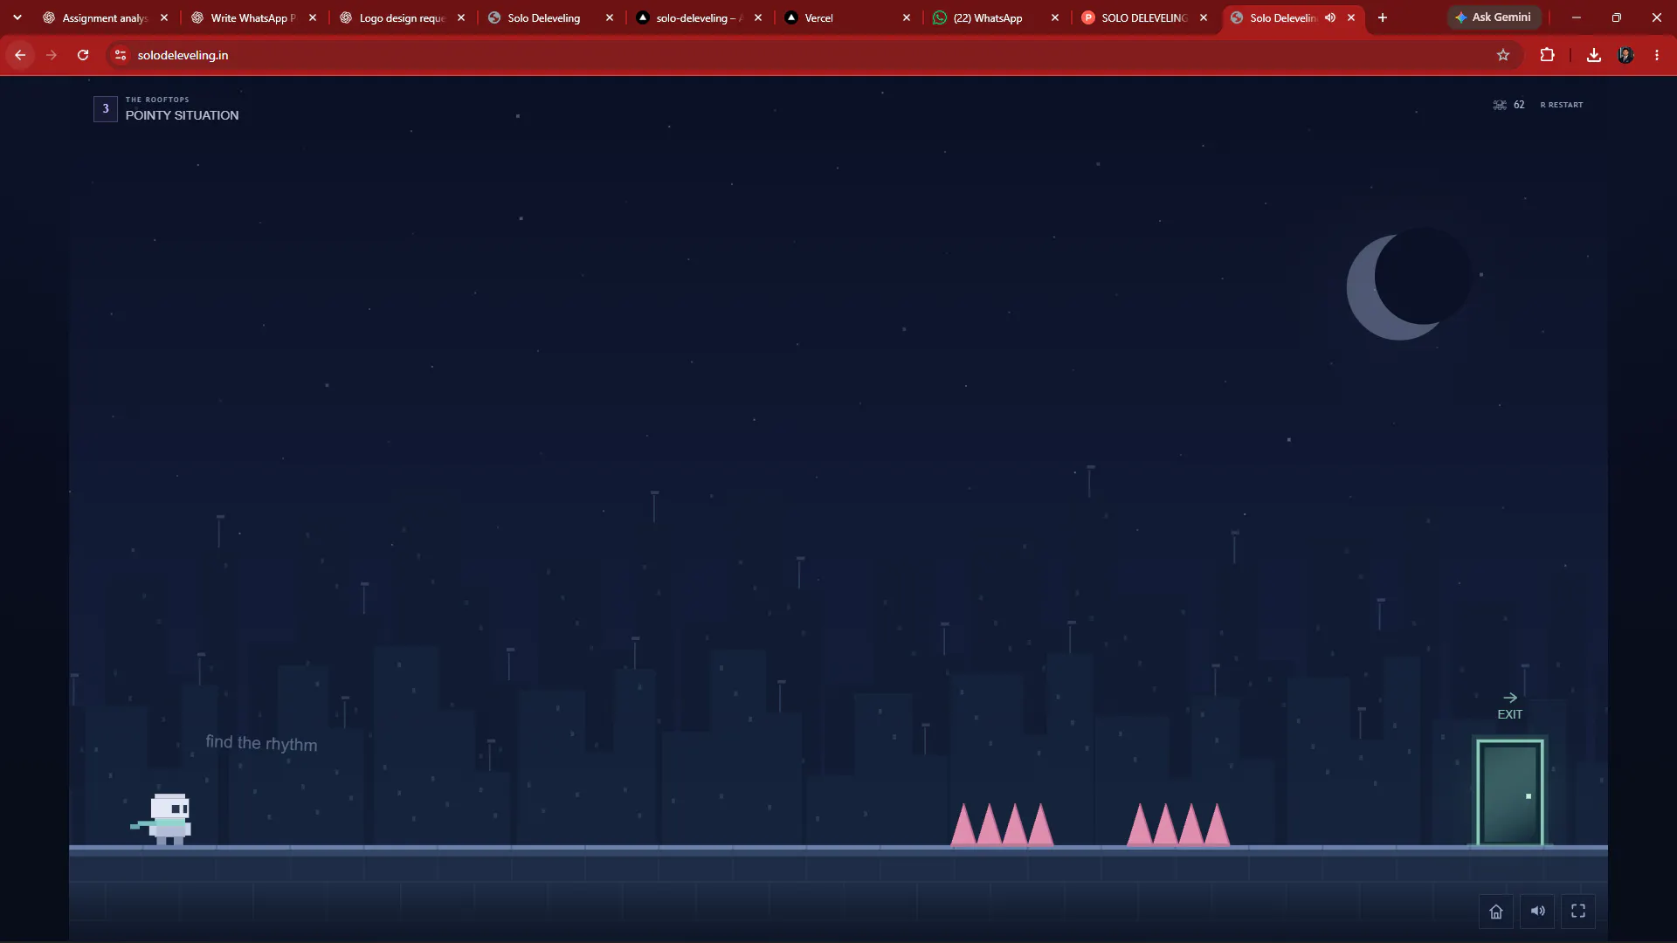
Task: Minimize the Chrome window
Action: click(x=1577, y=17)
